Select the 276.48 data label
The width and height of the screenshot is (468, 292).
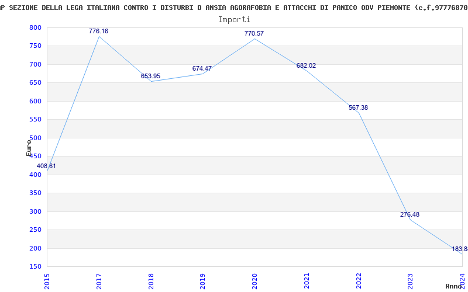(x=409, y=214)
